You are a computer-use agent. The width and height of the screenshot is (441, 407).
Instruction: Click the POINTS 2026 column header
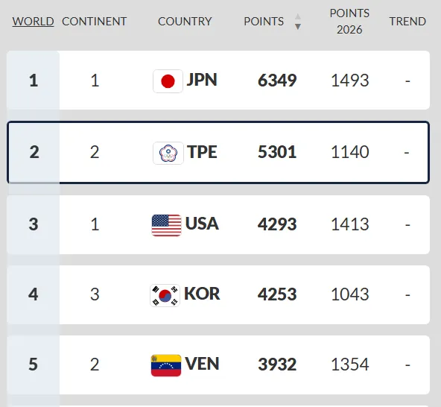coord(349,22)
